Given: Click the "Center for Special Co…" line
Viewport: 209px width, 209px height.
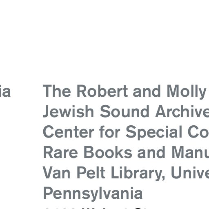Looking at the screenshot, I should click(126, 132).
